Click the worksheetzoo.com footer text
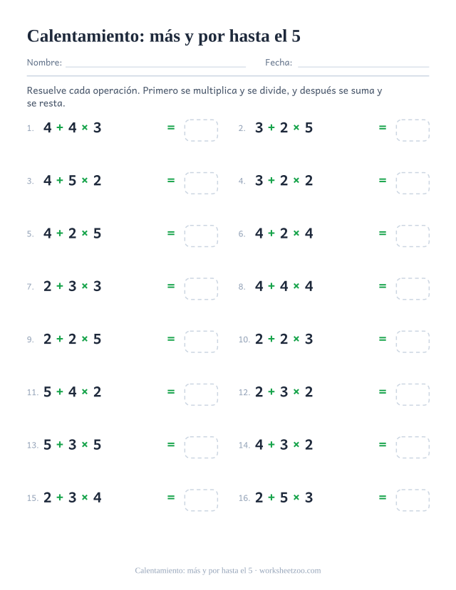456x590 pixels. point(290,571)
